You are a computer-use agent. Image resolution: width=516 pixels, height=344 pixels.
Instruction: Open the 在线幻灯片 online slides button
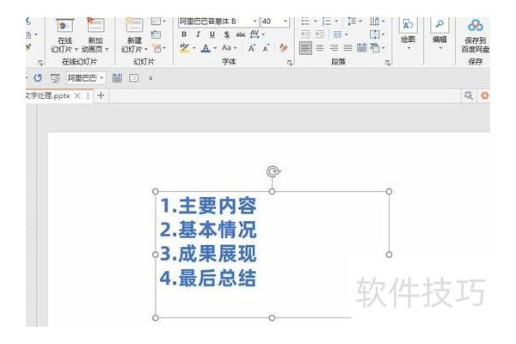click(64, 35)
